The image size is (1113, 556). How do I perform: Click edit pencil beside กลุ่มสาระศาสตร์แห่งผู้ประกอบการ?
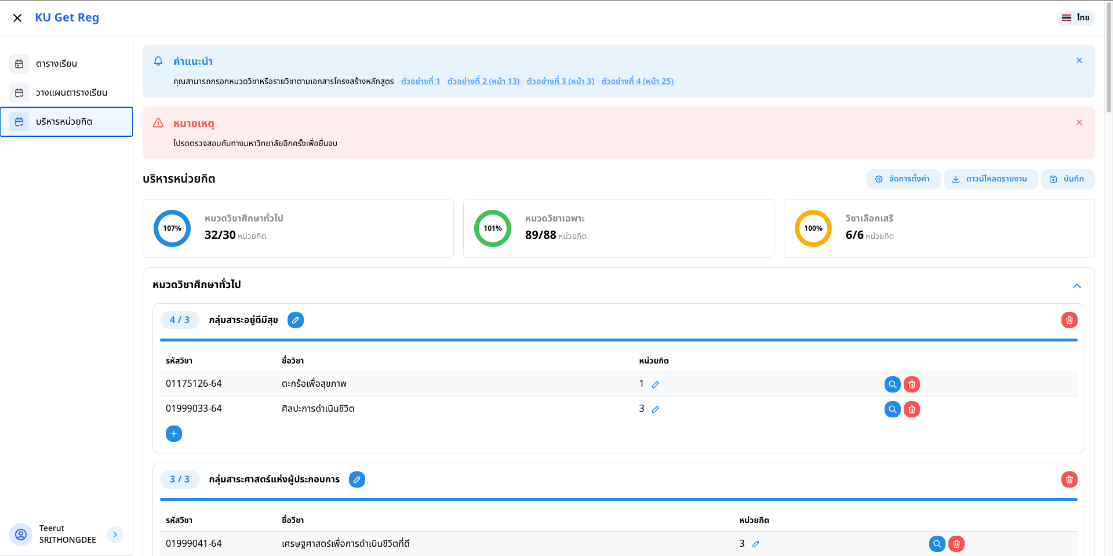(357, 479)
